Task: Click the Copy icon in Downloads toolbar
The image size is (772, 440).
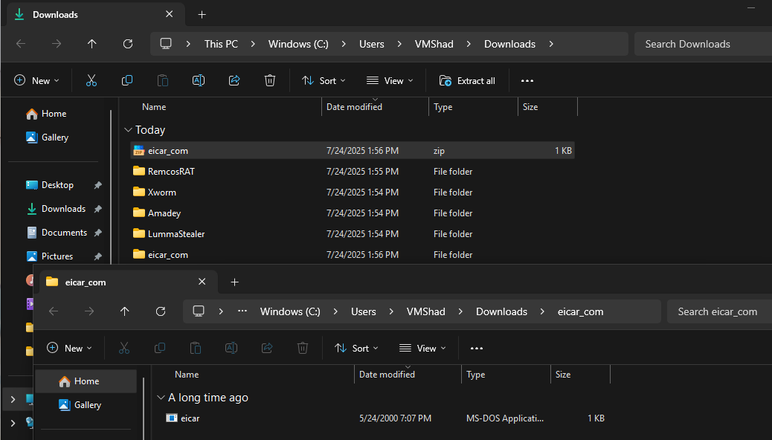Action: click(127, 80)
